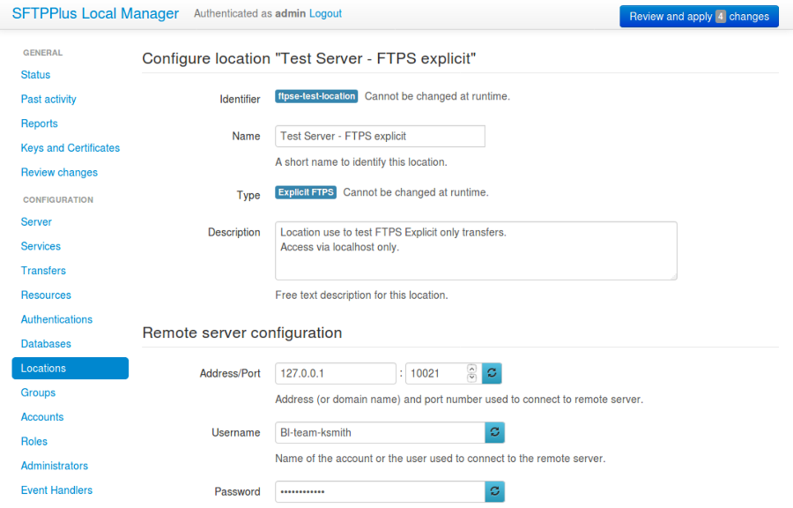Click the Review and apply 4 changes button
This screenshot has width=793, height=508.
point(699,16)
